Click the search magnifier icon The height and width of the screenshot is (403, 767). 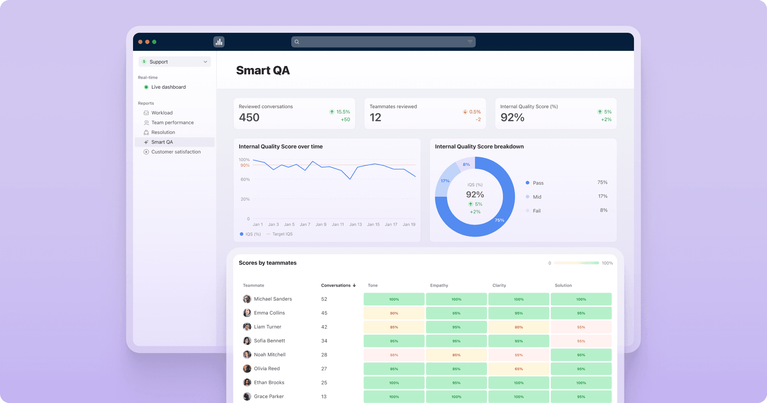[297, 42]
